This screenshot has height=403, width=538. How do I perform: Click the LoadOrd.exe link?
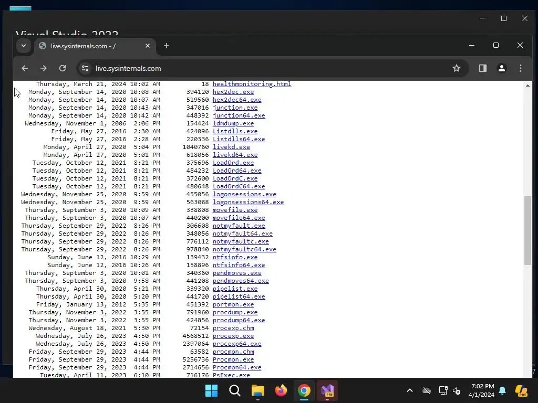[233, 163]
